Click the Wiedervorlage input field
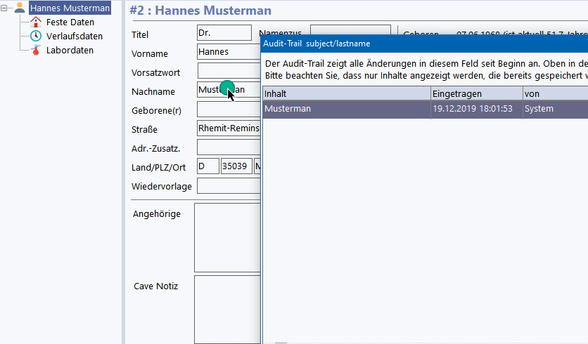Screen dimensions: 588x344 tap(228, 186)
